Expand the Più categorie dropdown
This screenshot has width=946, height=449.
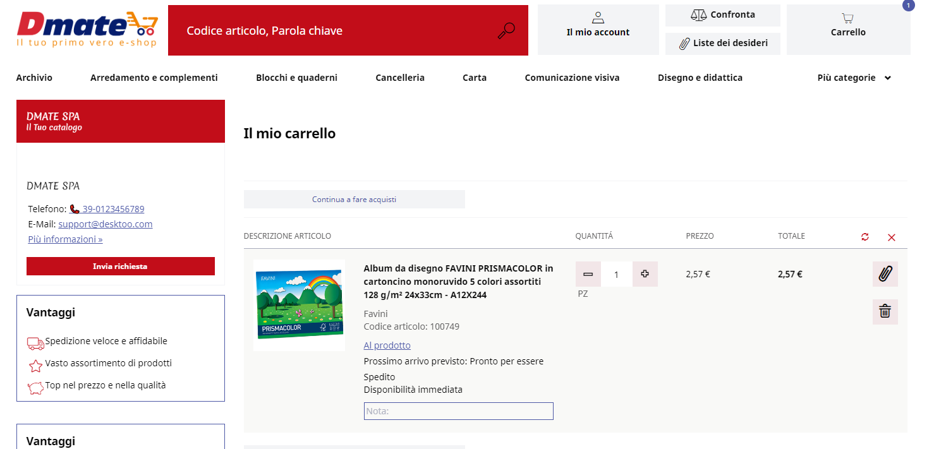tap(854, 78)
